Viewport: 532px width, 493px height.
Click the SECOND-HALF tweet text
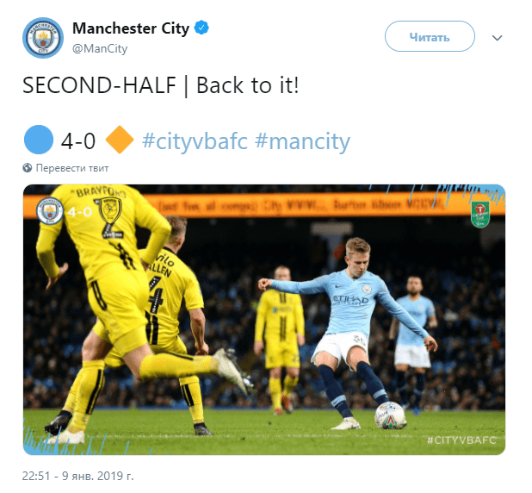[x=161, y=85]
